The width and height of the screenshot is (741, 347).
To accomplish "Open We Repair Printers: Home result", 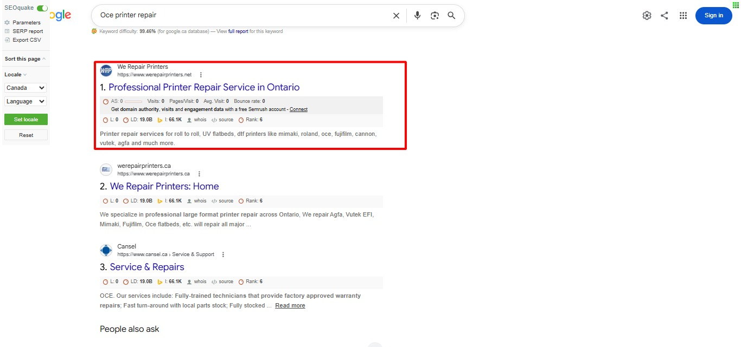I will pyautogui.click(x=164, y=186).
